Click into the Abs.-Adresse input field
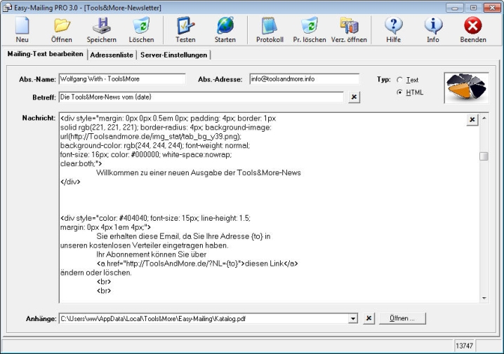Screen dimensions: 504x354 tap(303, 79)
